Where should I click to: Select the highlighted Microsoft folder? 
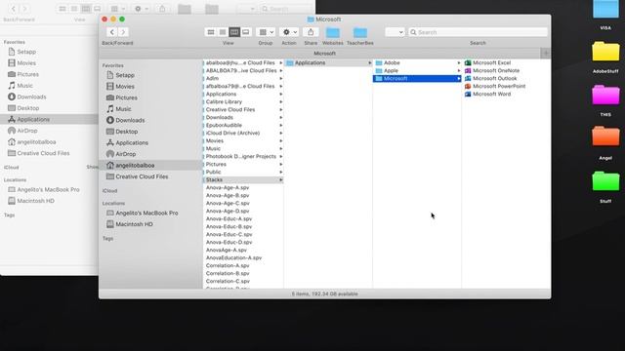[x=417, y=78]
